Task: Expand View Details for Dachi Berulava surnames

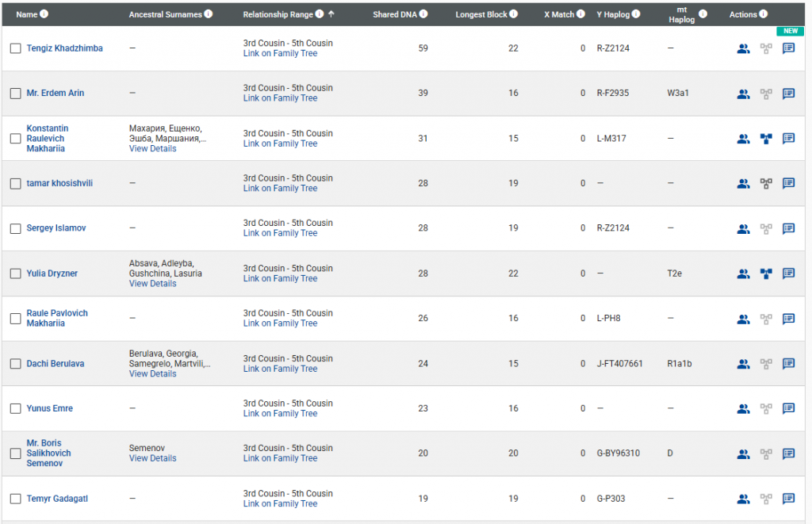Action: pos(152,373)
